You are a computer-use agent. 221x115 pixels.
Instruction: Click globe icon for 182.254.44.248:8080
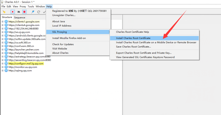point(6,28)
